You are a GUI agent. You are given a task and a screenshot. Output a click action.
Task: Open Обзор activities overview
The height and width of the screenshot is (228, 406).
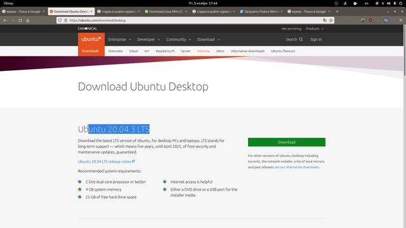click(8, 3)
